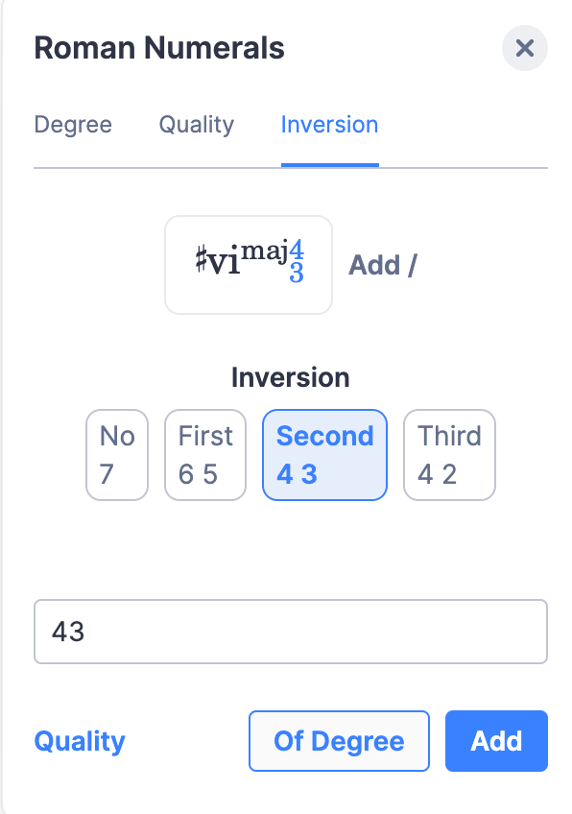Click the 43 text input field
Viewport: 572px width, 814px height.
coord(290,631)
